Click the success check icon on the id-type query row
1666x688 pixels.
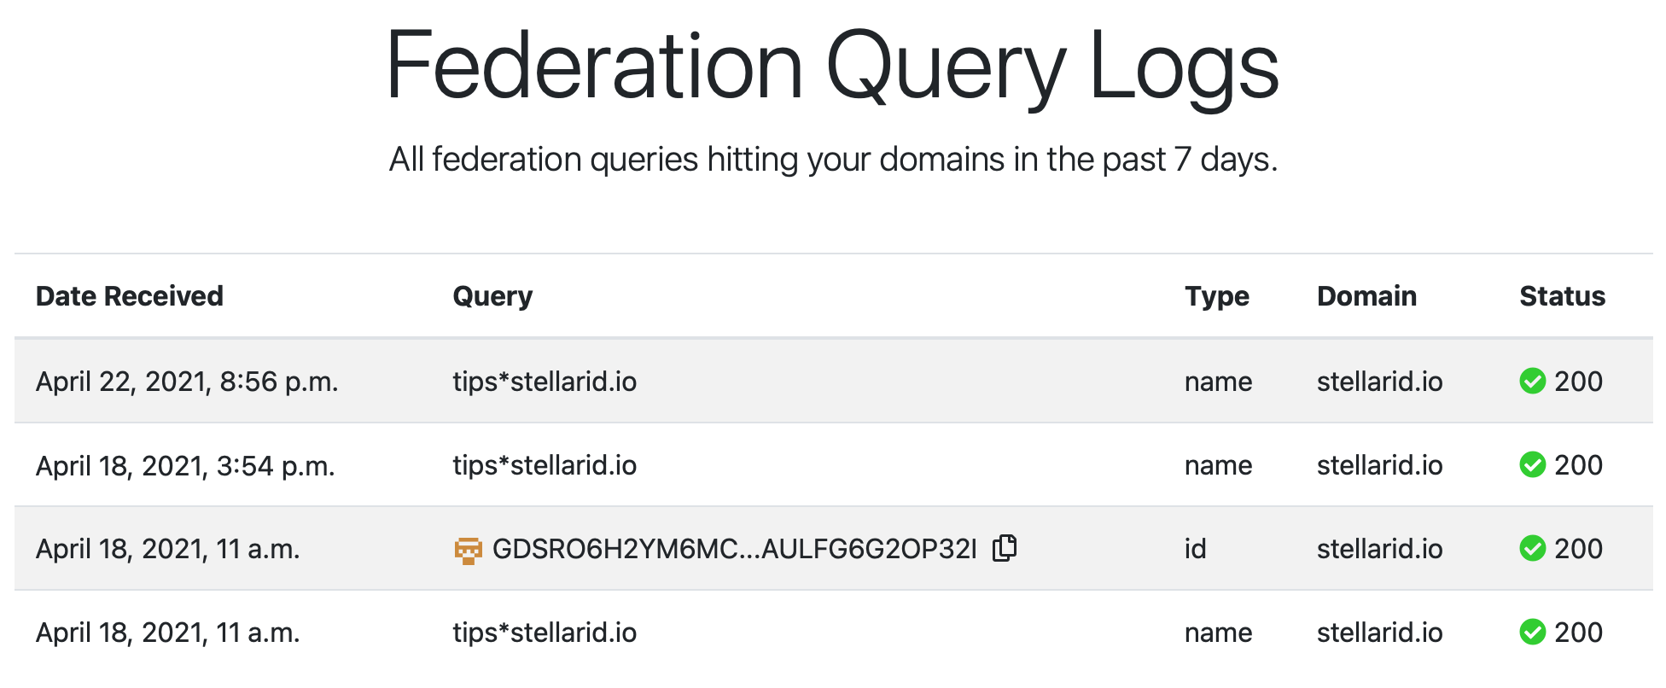1533,549
